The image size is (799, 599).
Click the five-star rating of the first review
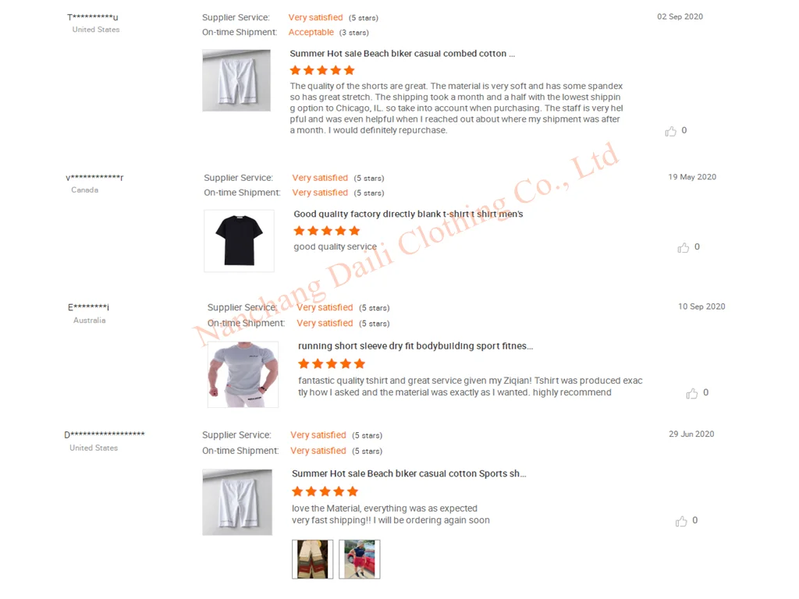[322, 70]
